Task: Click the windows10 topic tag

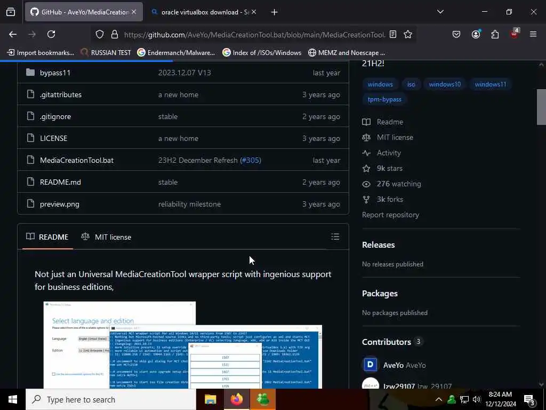Action: coord(445,84)
